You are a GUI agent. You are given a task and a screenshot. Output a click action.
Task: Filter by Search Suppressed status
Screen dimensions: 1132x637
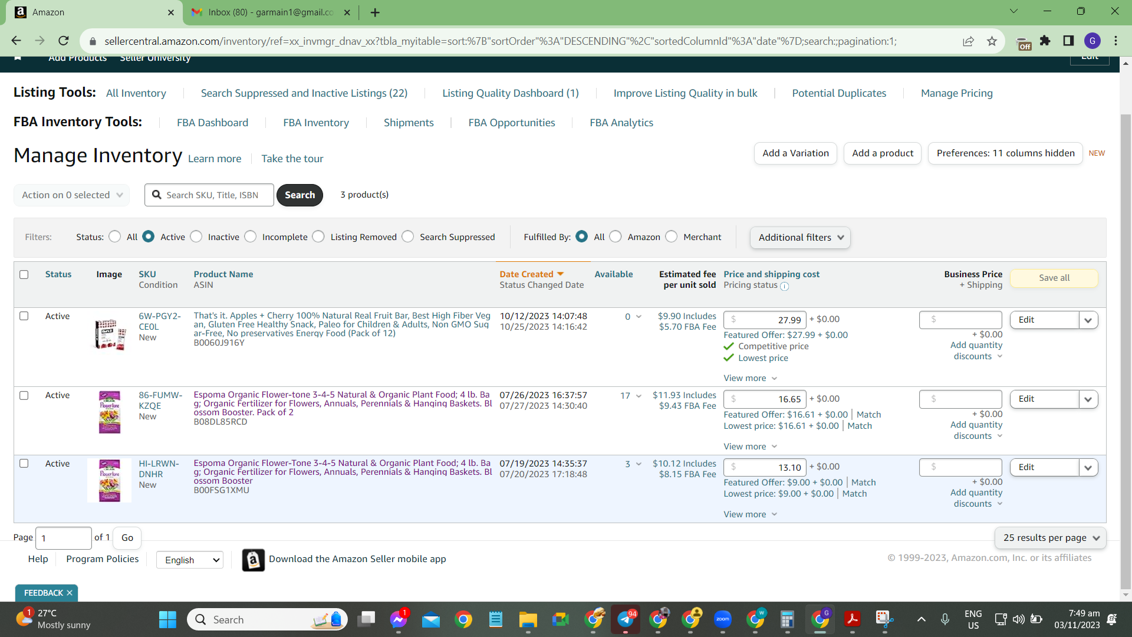[x=408, y=237]
